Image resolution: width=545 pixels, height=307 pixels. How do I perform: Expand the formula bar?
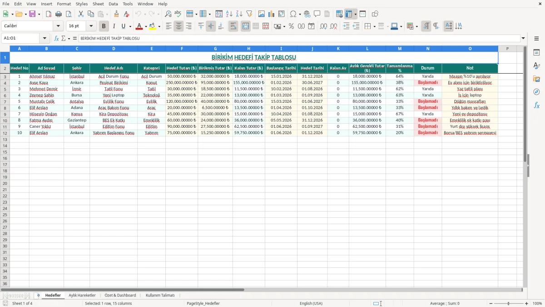click(523, 39)
